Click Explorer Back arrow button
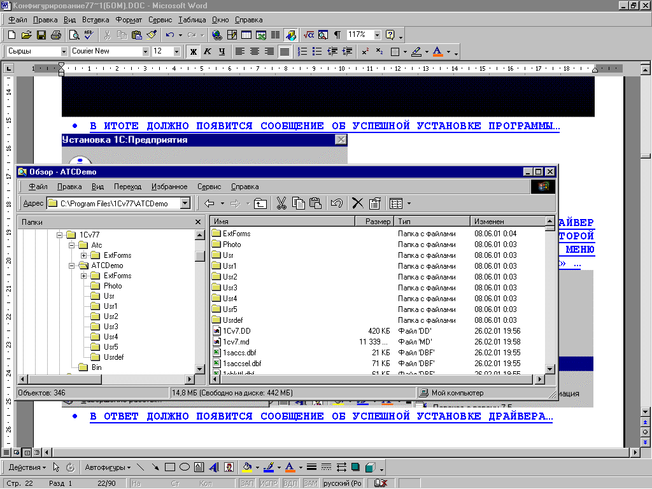 (209, 204)
